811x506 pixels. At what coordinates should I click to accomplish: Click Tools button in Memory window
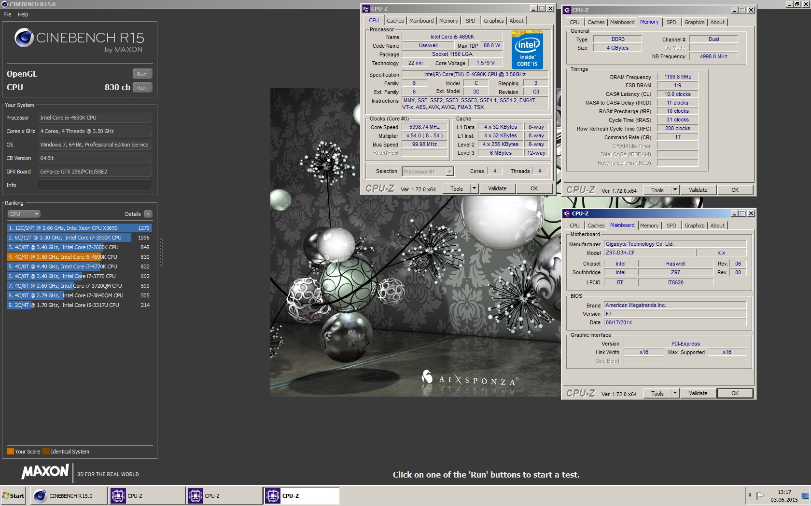point(657,190)
